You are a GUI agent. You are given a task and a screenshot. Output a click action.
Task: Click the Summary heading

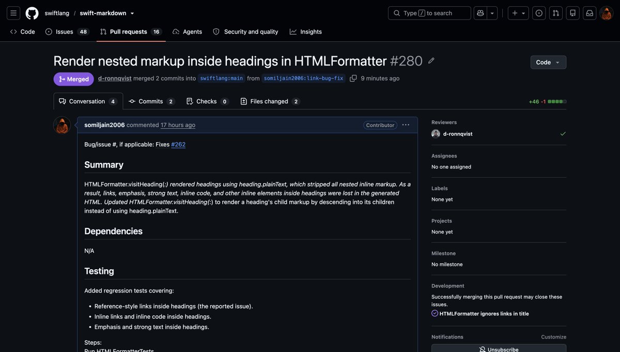(104, 165)
